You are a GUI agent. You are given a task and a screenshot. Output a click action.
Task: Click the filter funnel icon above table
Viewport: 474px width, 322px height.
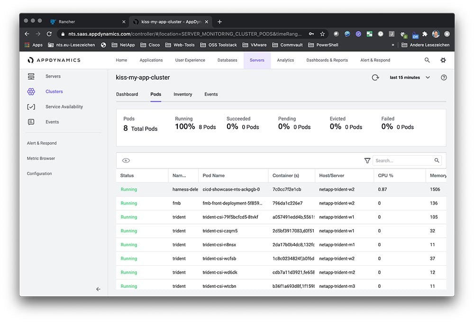pos(367,161)
